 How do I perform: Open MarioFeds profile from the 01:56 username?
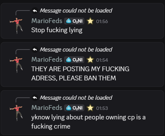(47, 21)
